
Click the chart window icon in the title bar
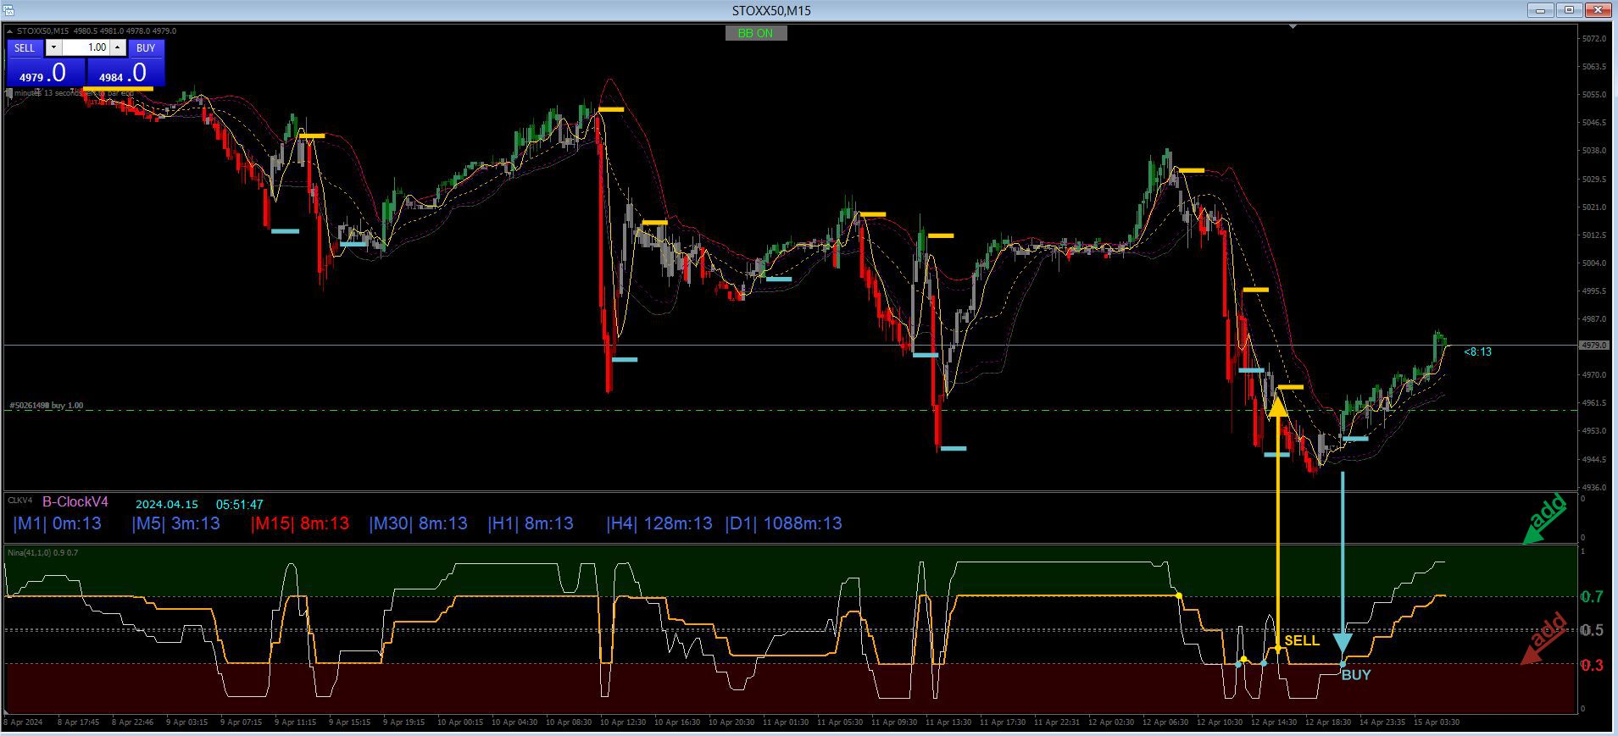click(8, 10)
